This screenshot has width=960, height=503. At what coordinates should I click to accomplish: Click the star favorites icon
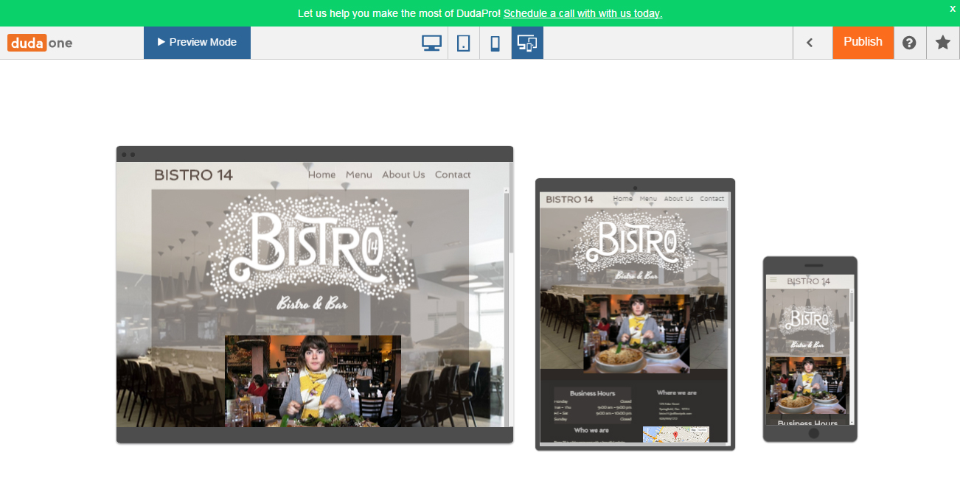click(942, 42)
